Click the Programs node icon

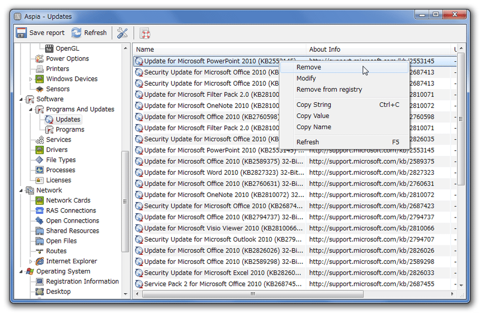[x=49, y=129]
